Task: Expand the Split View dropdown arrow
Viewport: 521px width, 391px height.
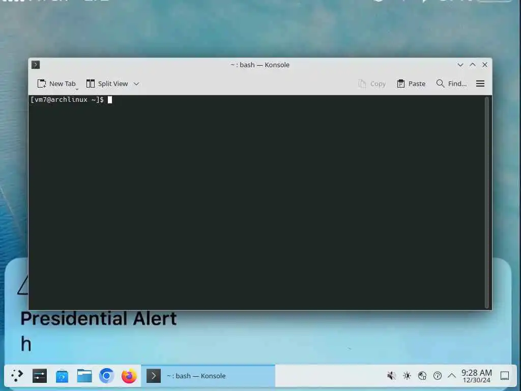Action: pos(136,84)
